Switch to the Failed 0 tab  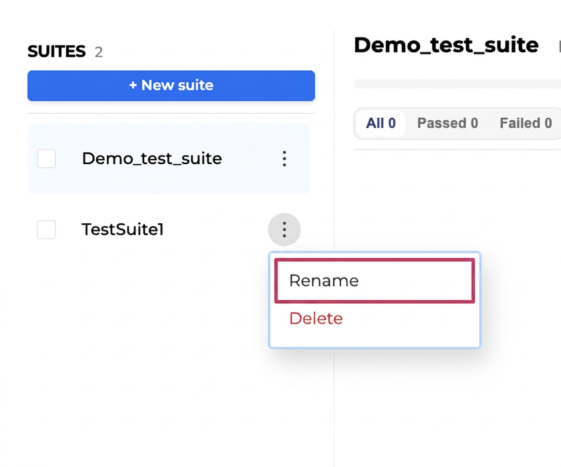525,123
